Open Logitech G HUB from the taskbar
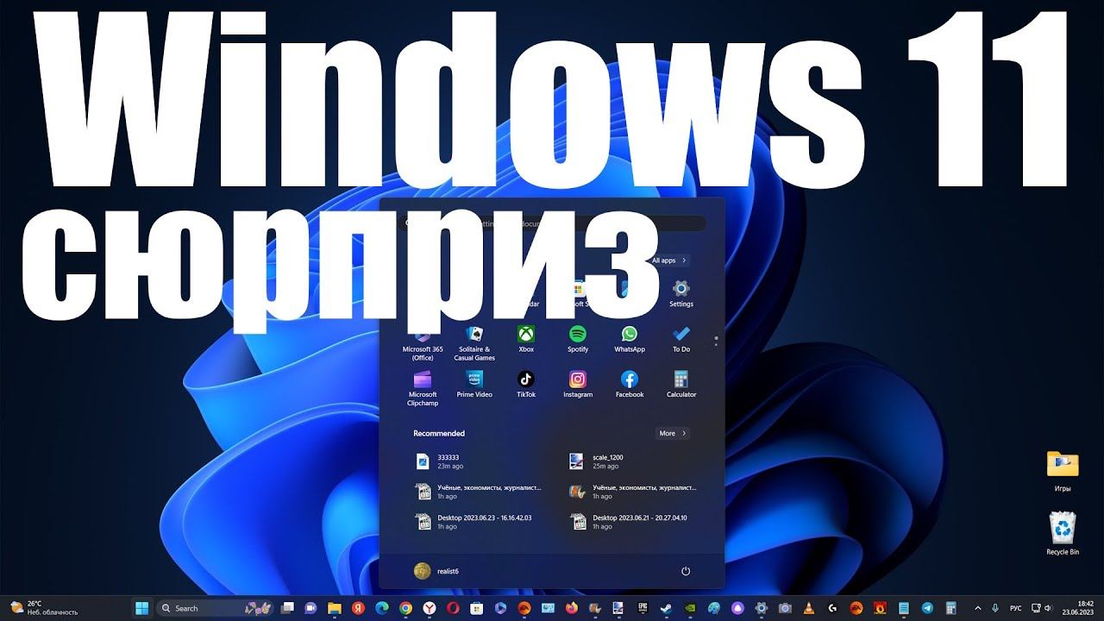The height and width of the screenshot is (621, 1104). (832, 608)
